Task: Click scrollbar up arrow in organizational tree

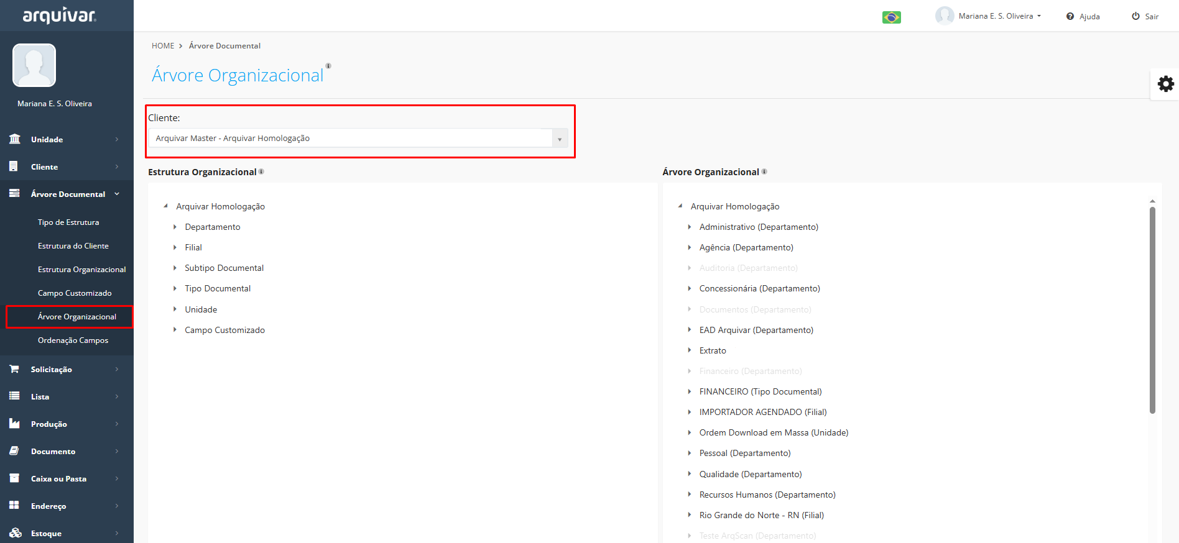Action: point(1152,201)
